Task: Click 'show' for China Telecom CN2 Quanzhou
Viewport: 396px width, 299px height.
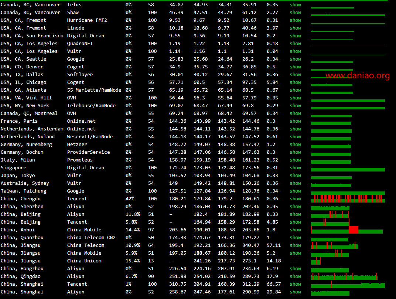Action: [x=295, y=238]
